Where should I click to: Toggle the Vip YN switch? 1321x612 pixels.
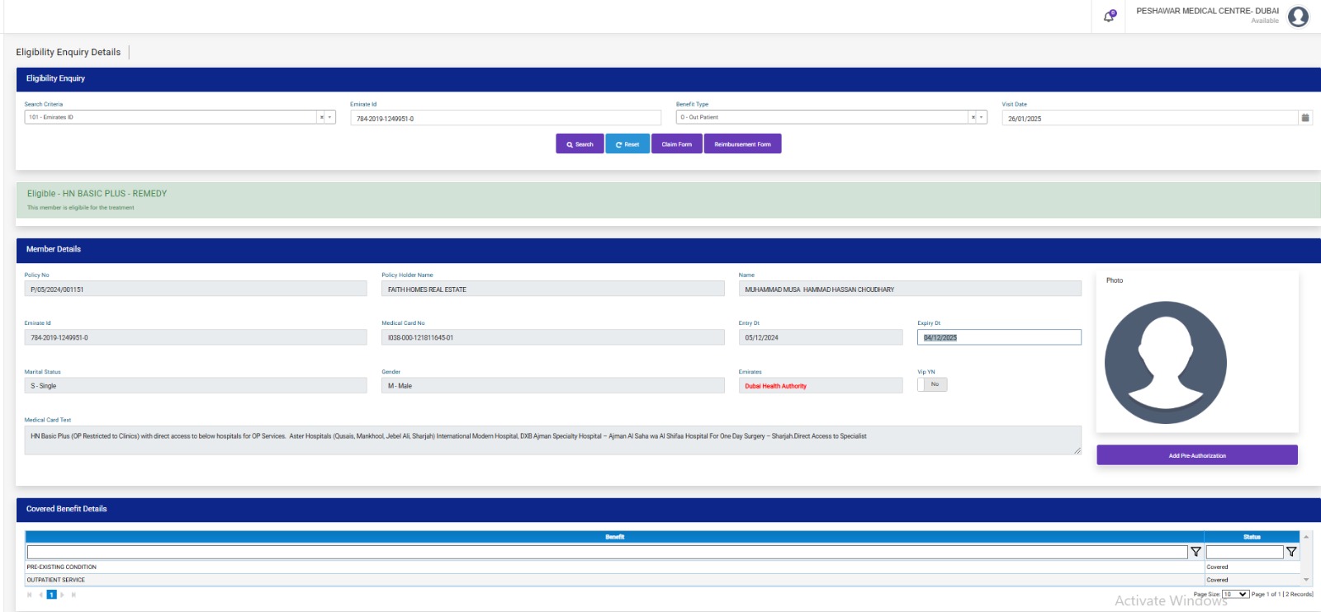point(932,384)
